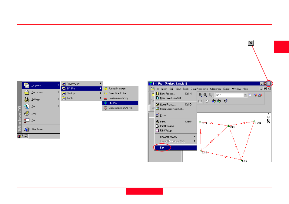Choose New Project... from File menu
Viewport: 289px width, 204px height.
coord(176,94)
